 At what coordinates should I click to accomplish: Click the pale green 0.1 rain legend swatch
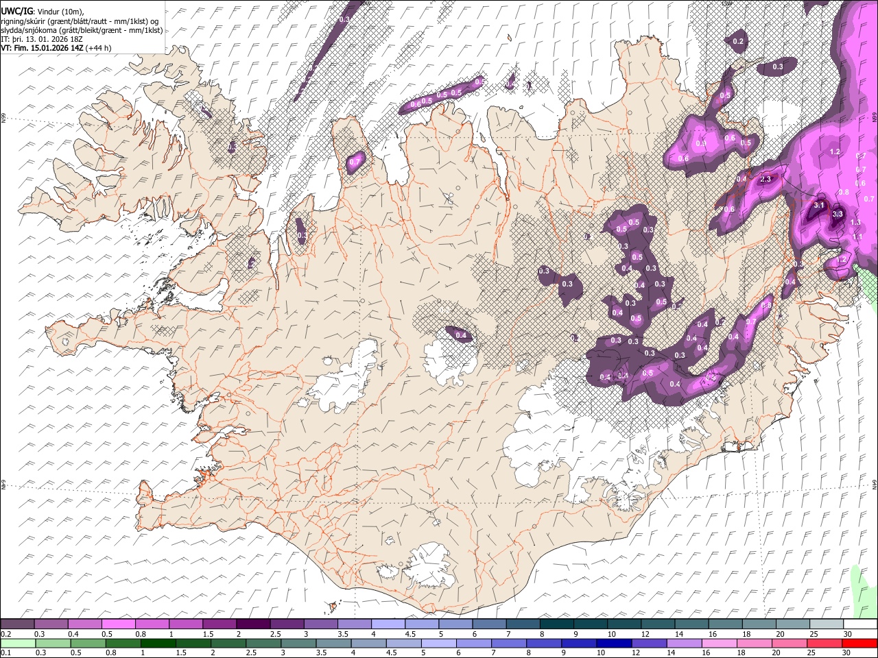pyautogui.click(x=18, y=643)
